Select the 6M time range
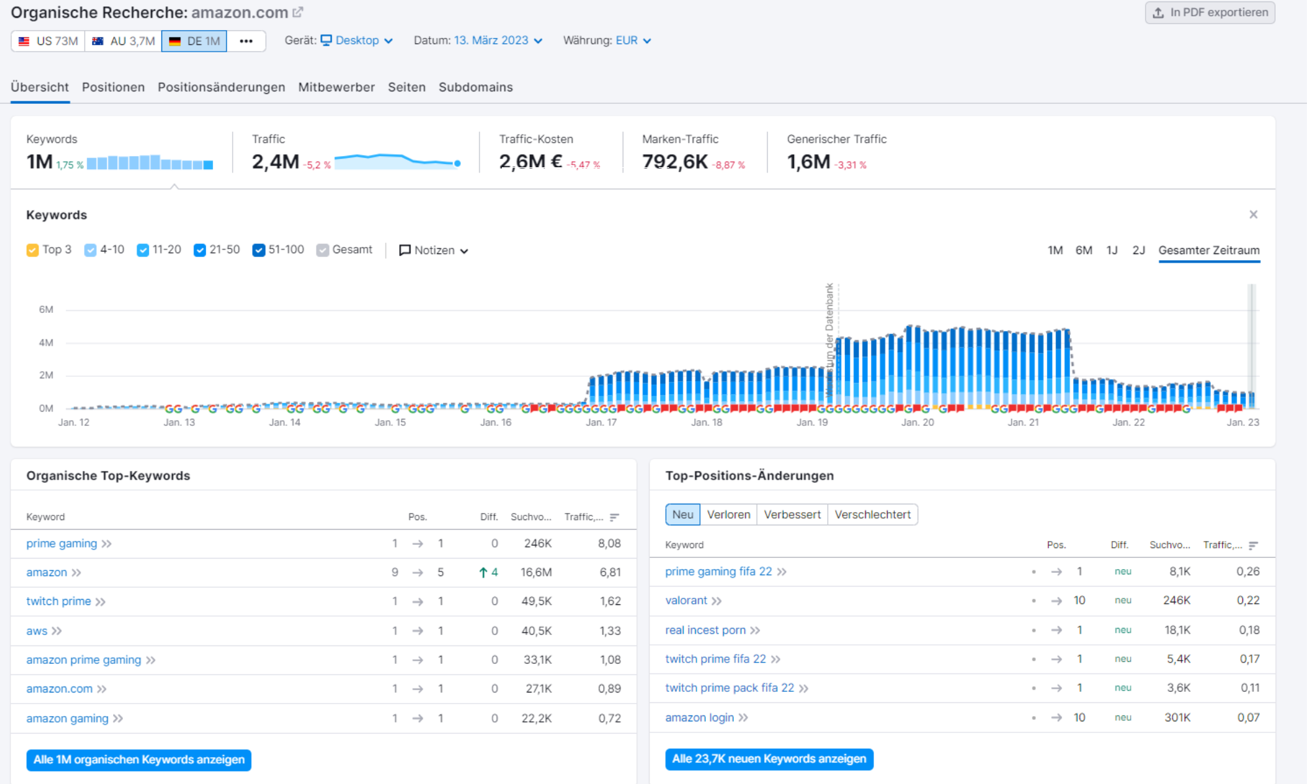1307x784 pixels. (1084, 250)
